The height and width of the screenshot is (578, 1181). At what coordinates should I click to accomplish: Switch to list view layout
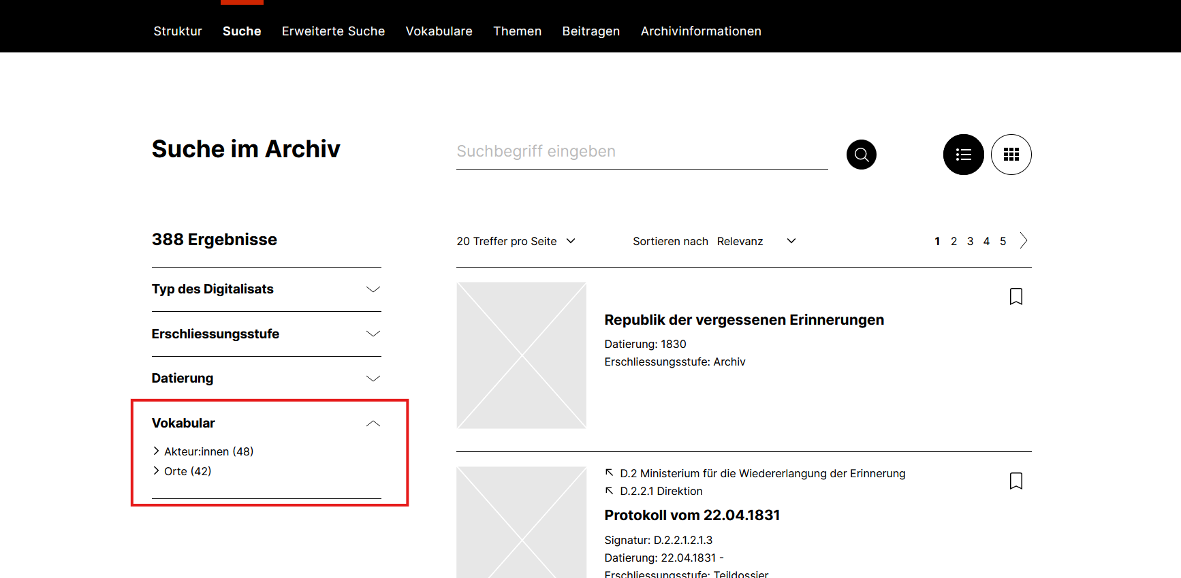pos(963,155)
